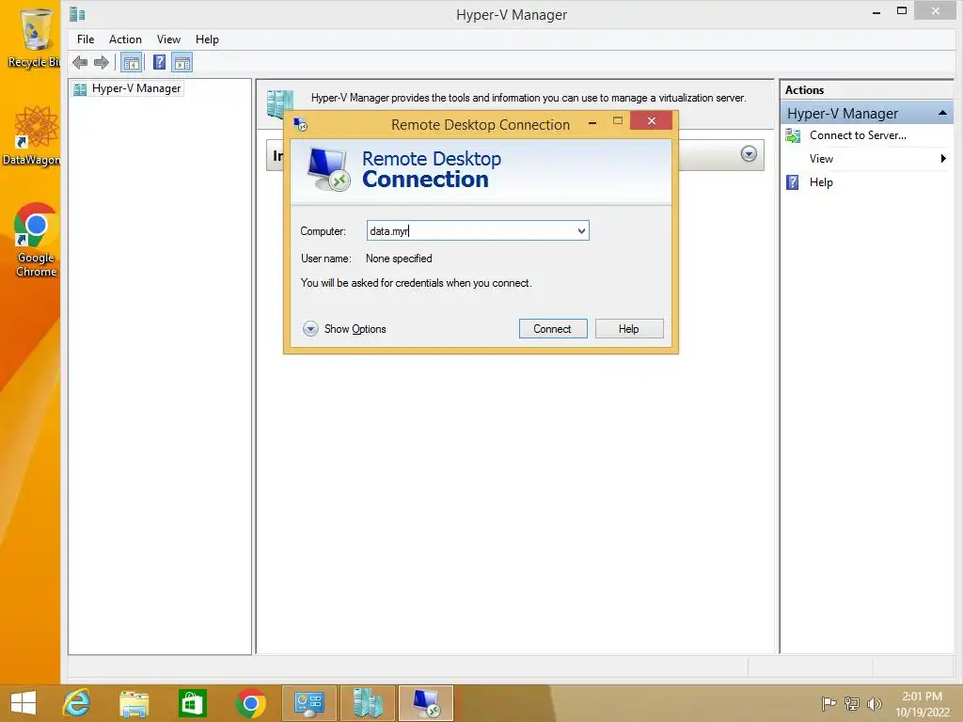Viewport: 963px width, 722px height.
Task: Open the Computer dropdown list
Action: tap(581, 231)
